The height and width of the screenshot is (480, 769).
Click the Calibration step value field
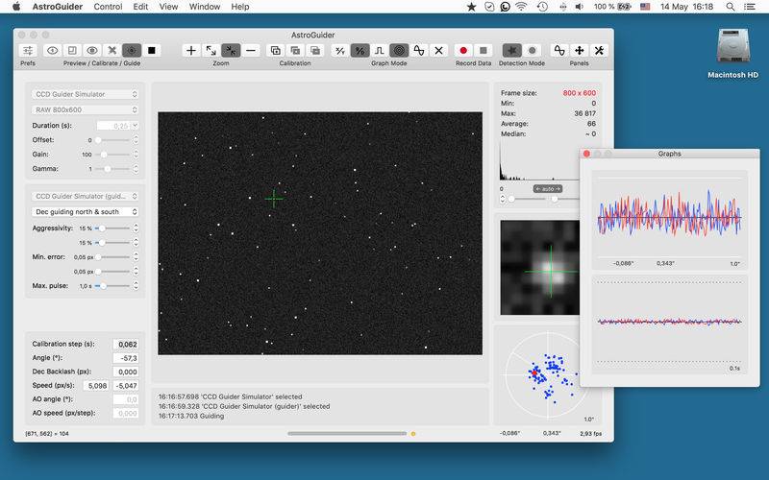(x=126, y=345)
